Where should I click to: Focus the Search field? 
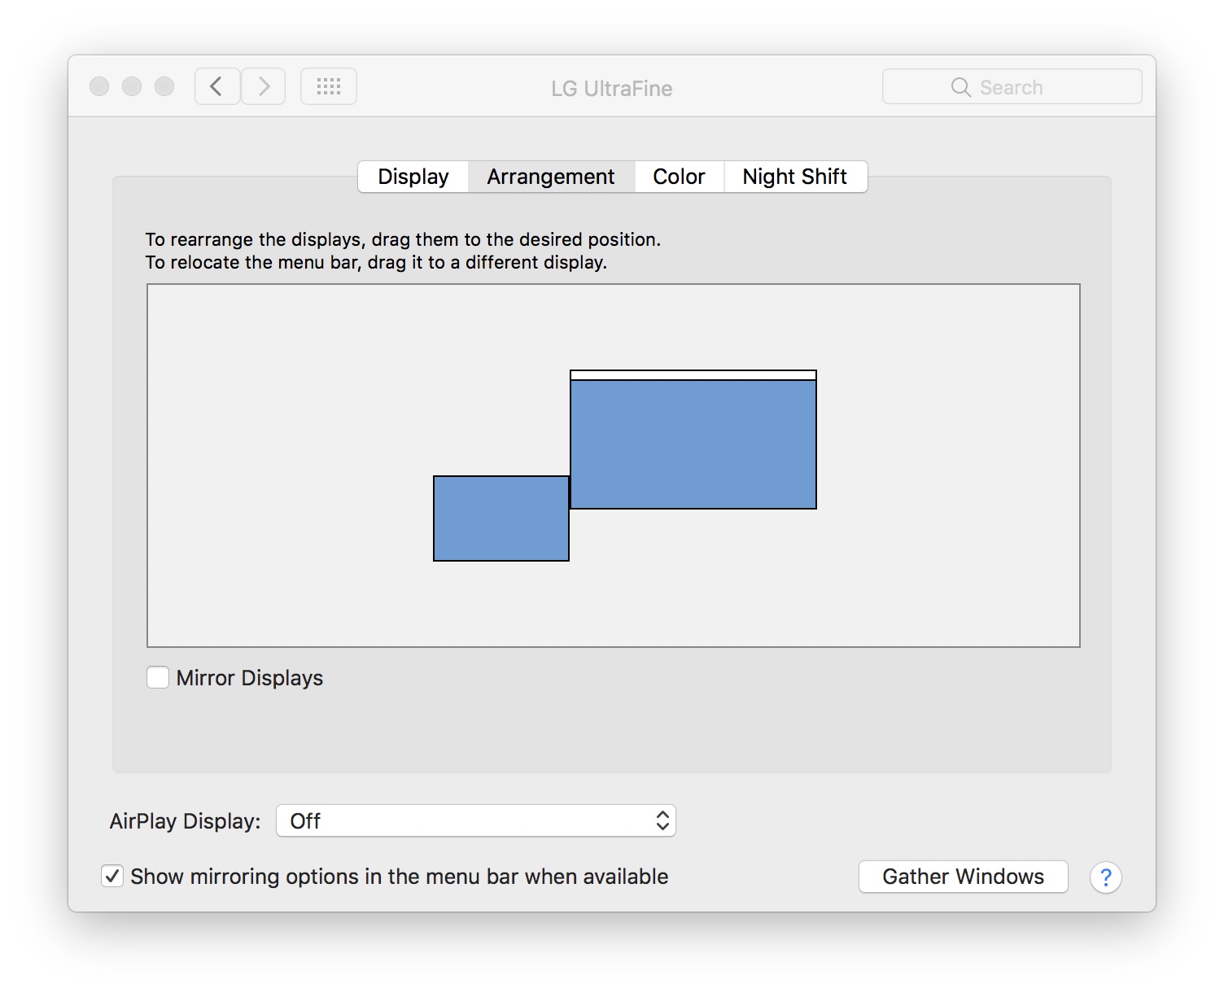(x=1012, y=87)
